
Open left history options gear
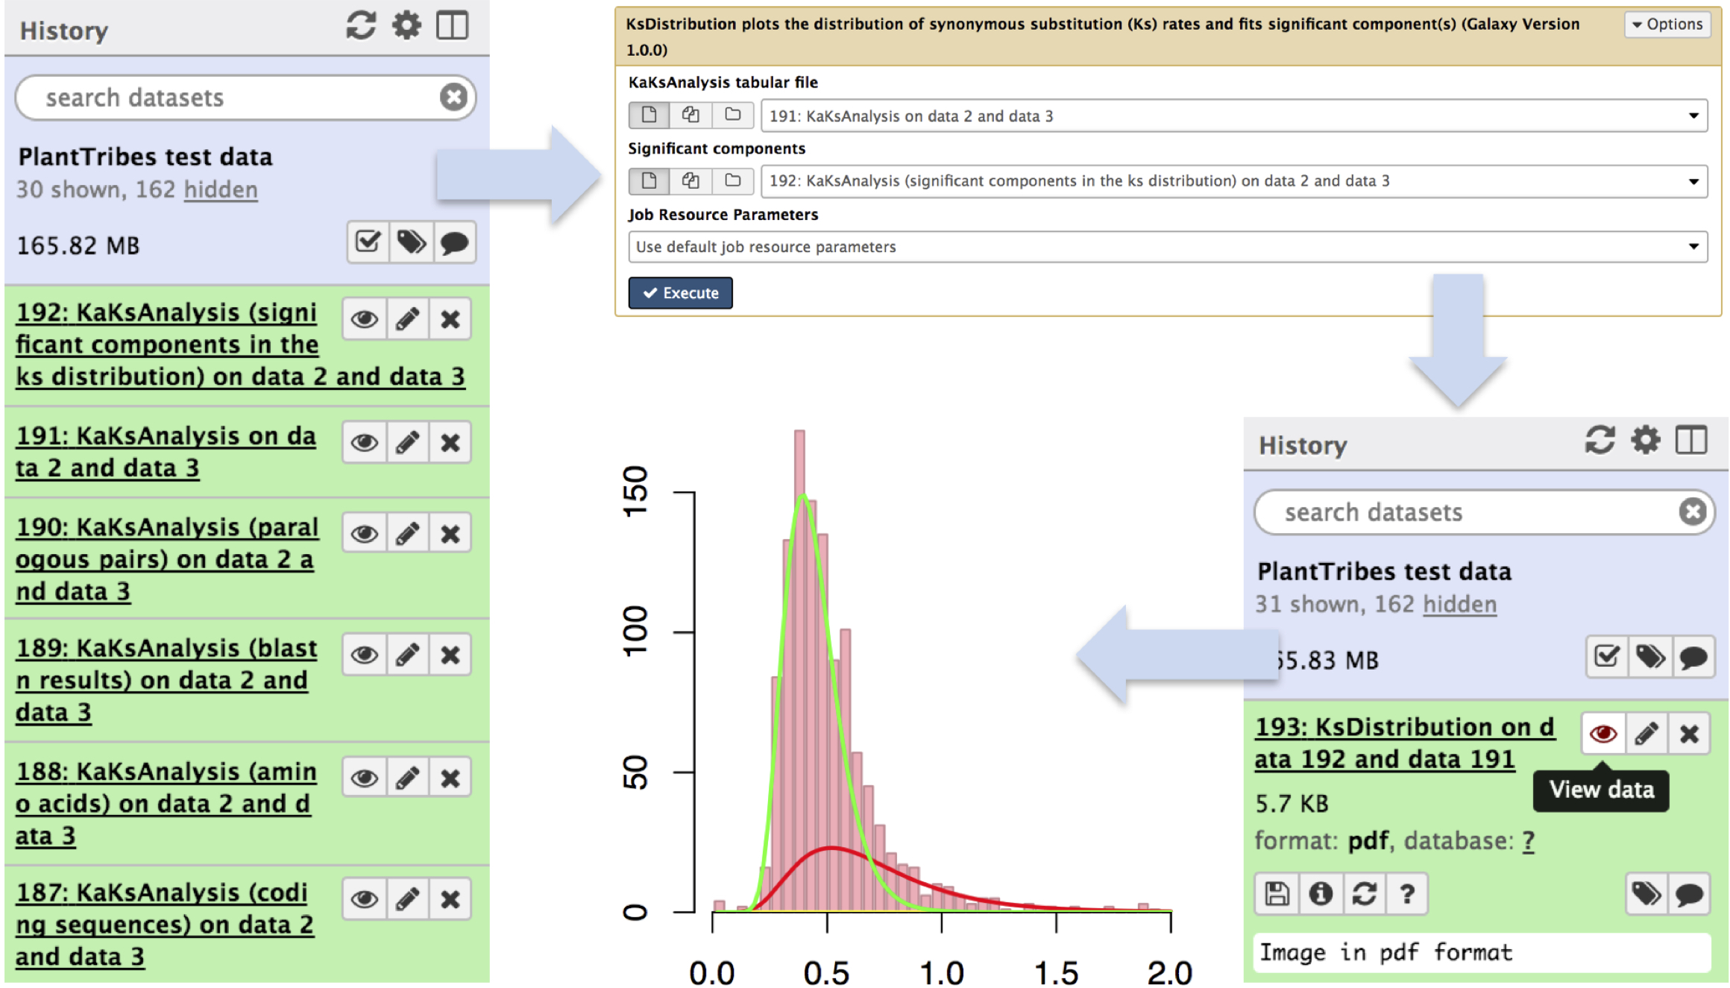(x=406, y=26)
